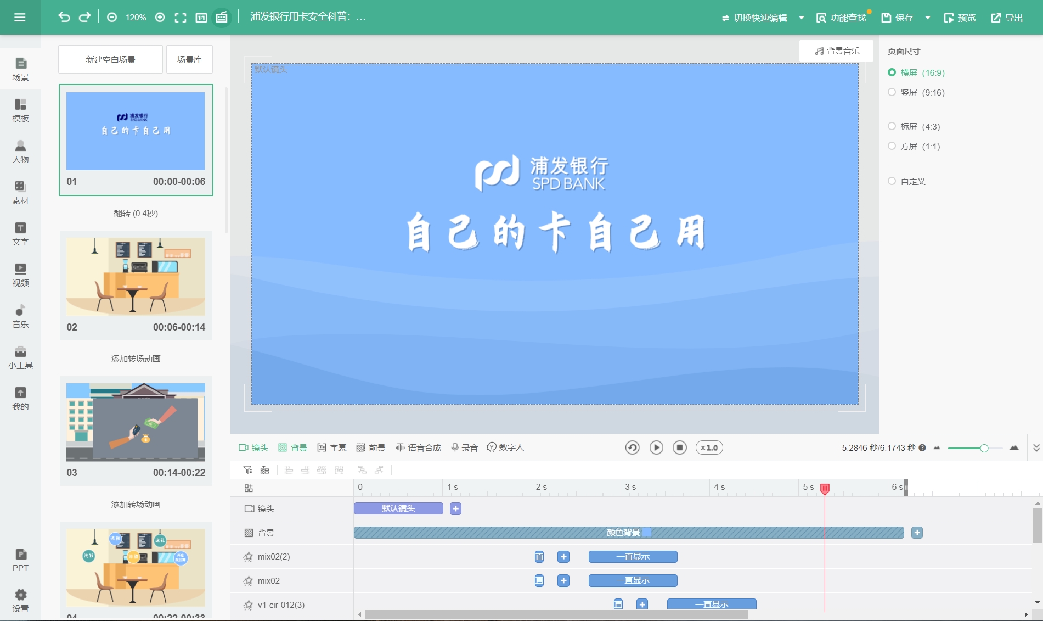Open the 模板 templates panel
Image resolution: width=1043 pixels, height=621 pixels.
pos(20,110)
